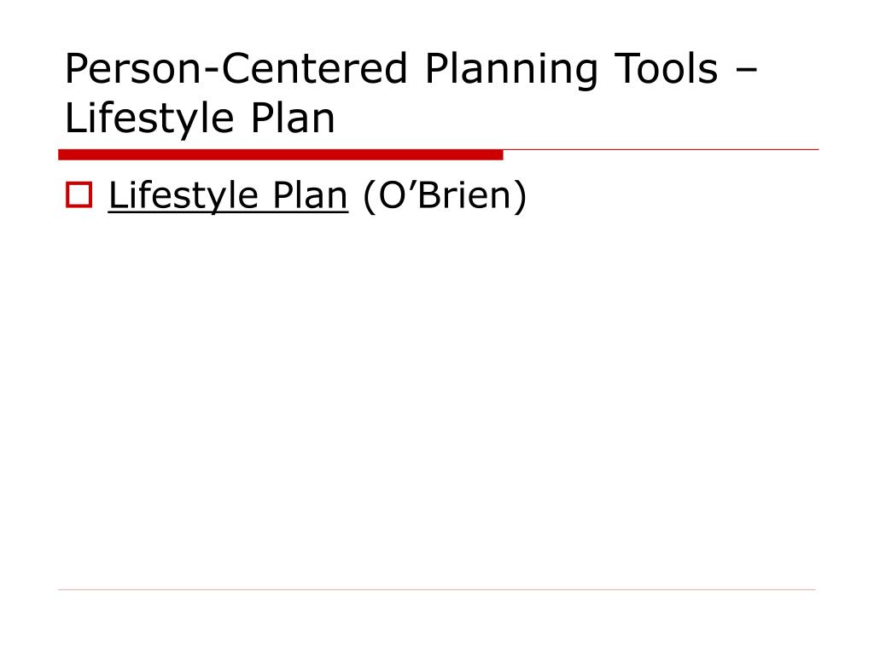Click the thick red title underline bar
This screenshot has width=874, height=655.
coord(280,155)
